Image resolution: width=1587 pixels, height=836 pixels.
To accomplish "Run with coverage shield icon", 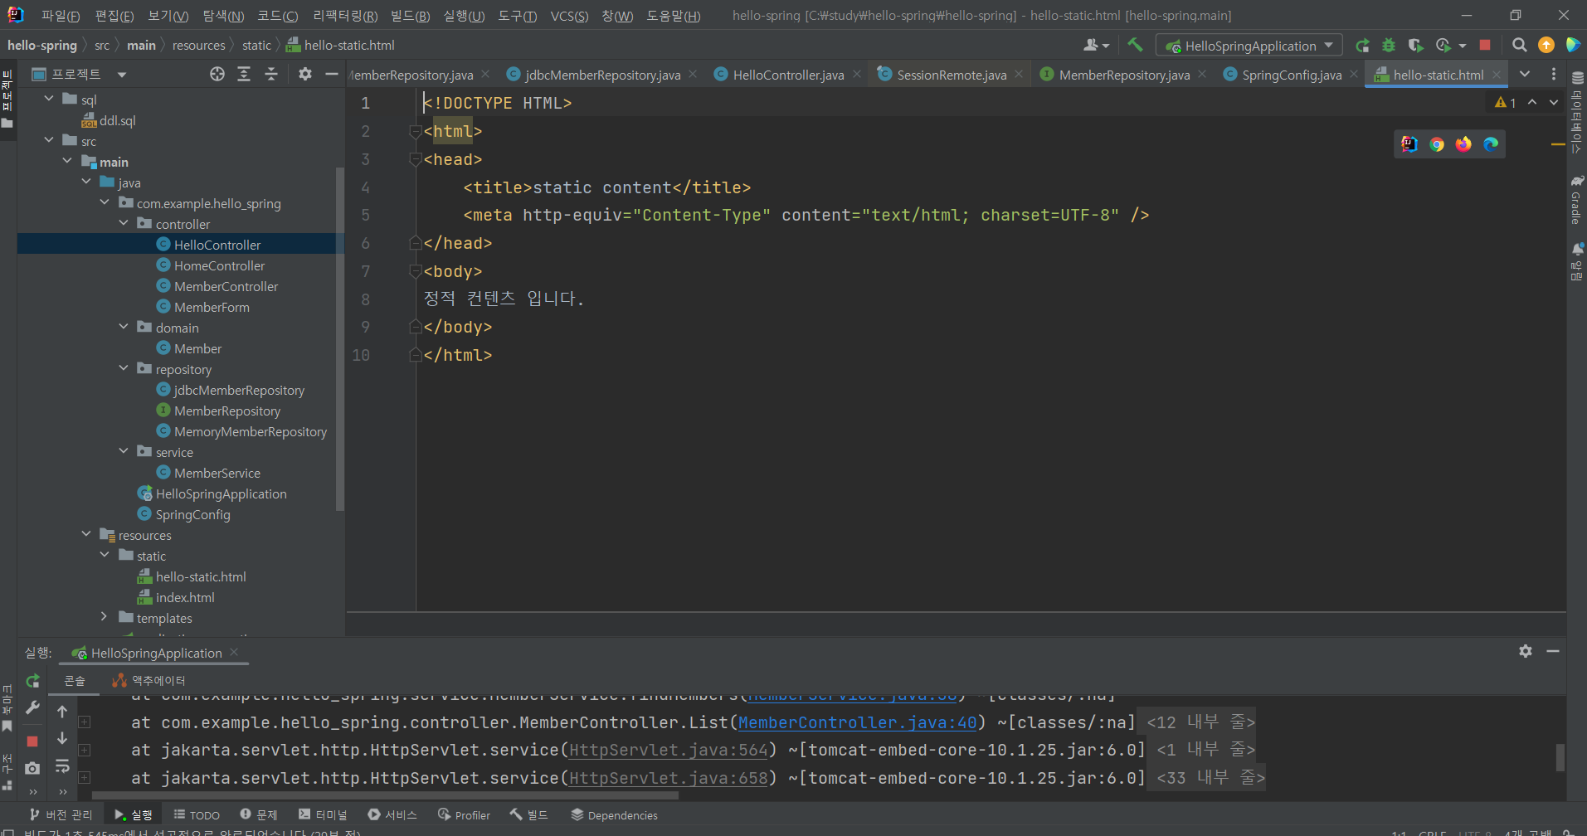I will (x=1416, y=45).
